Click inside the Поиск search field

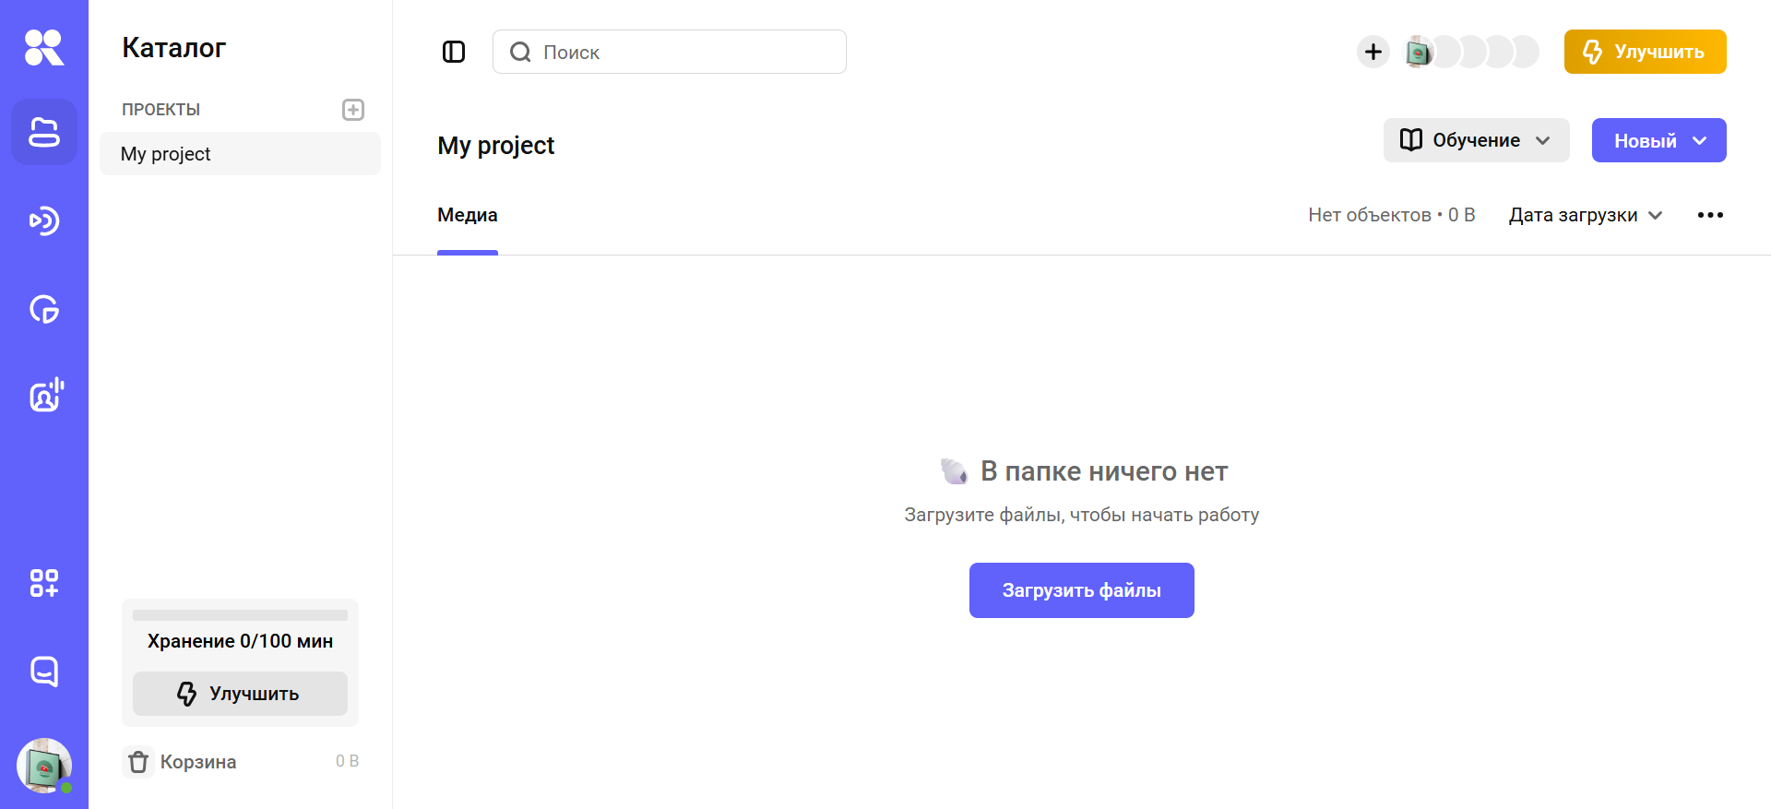pyautogui.click(x=669, y=52)
